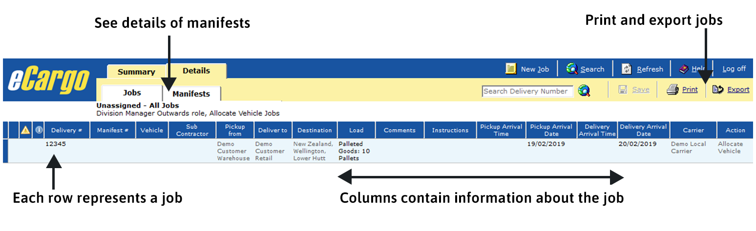This screenshot has height=231, width=756.
Task: Click the Refresh page icon
Action: click(x=627, y=69)
